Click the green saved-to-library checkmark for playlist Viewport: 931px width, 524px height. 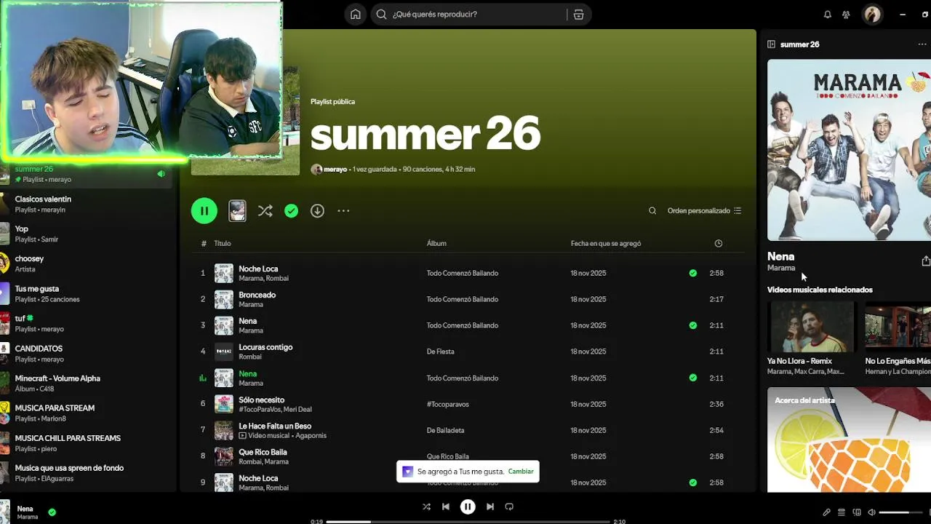(291, 211)
